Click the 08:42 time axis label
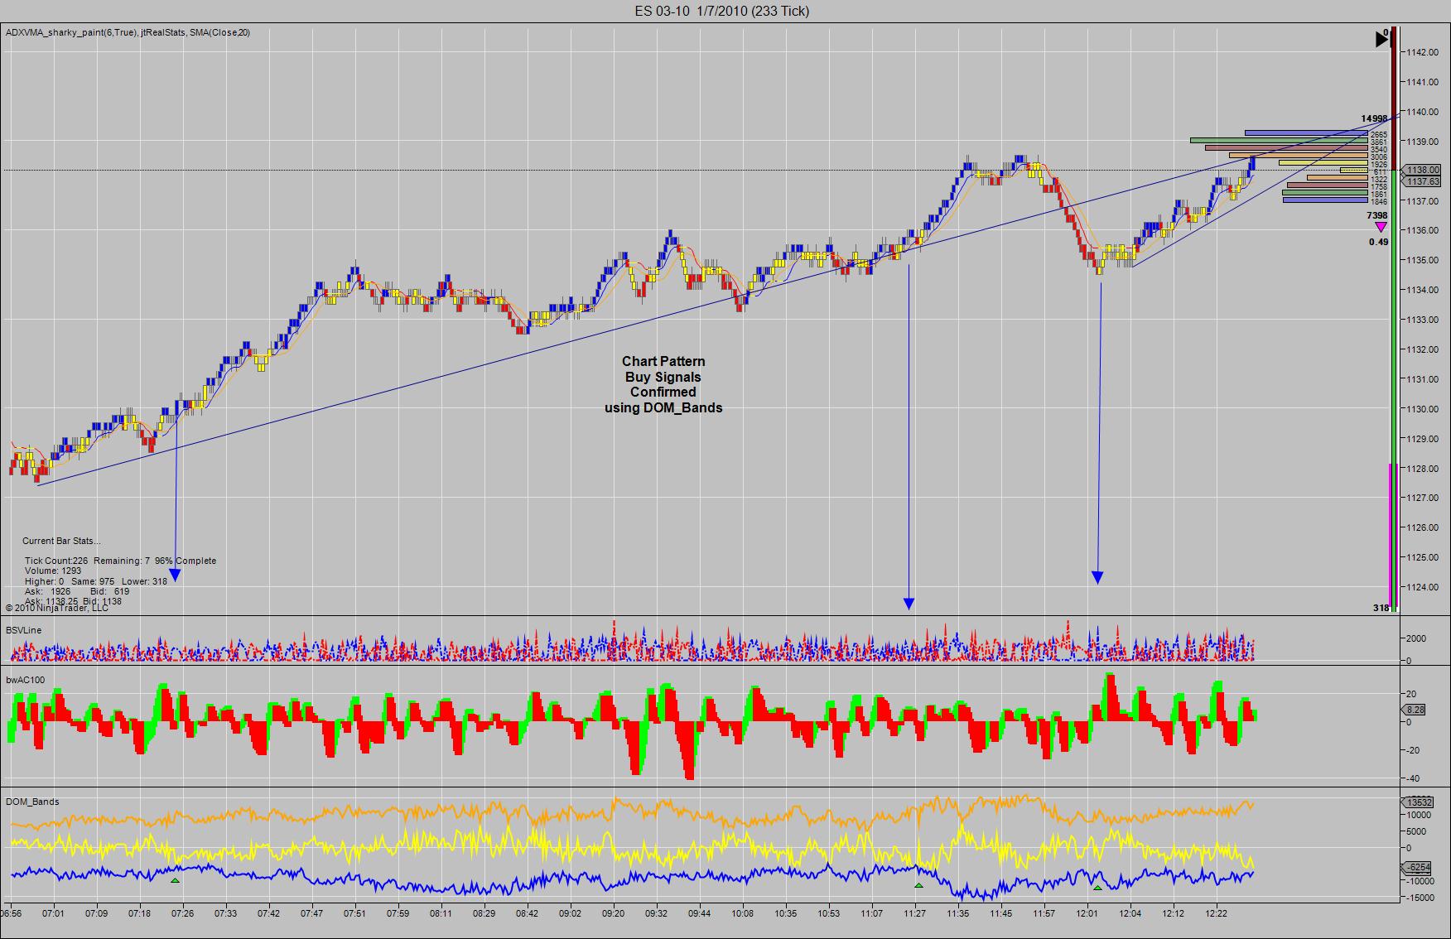 tap(527, 914)
